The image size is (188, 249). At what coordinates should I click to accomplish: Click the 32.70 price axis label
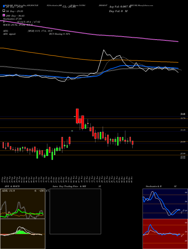[x=183, y=118]
